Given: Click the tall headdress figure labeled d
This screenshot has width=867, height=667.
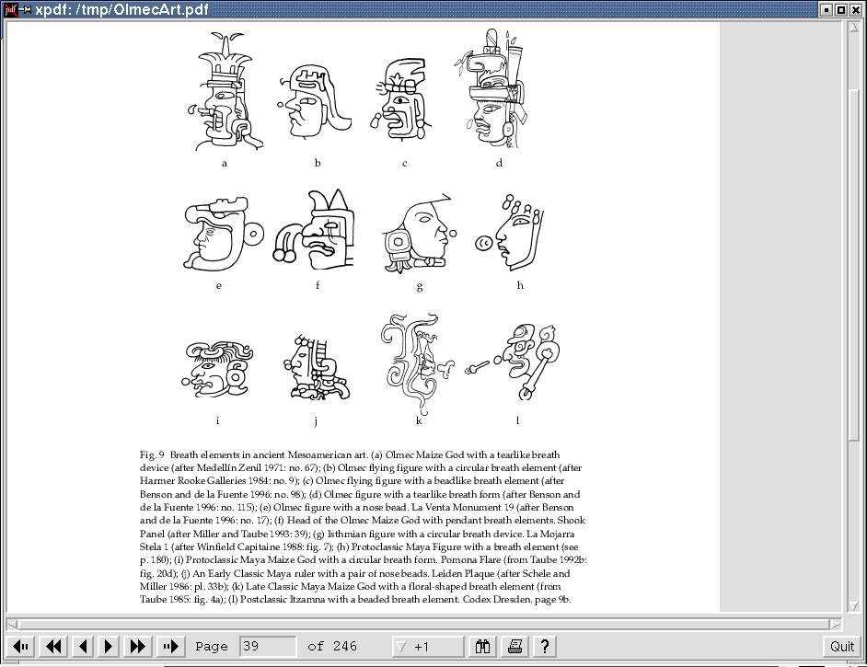Looking at the screenshot, I should click(491, 88).
